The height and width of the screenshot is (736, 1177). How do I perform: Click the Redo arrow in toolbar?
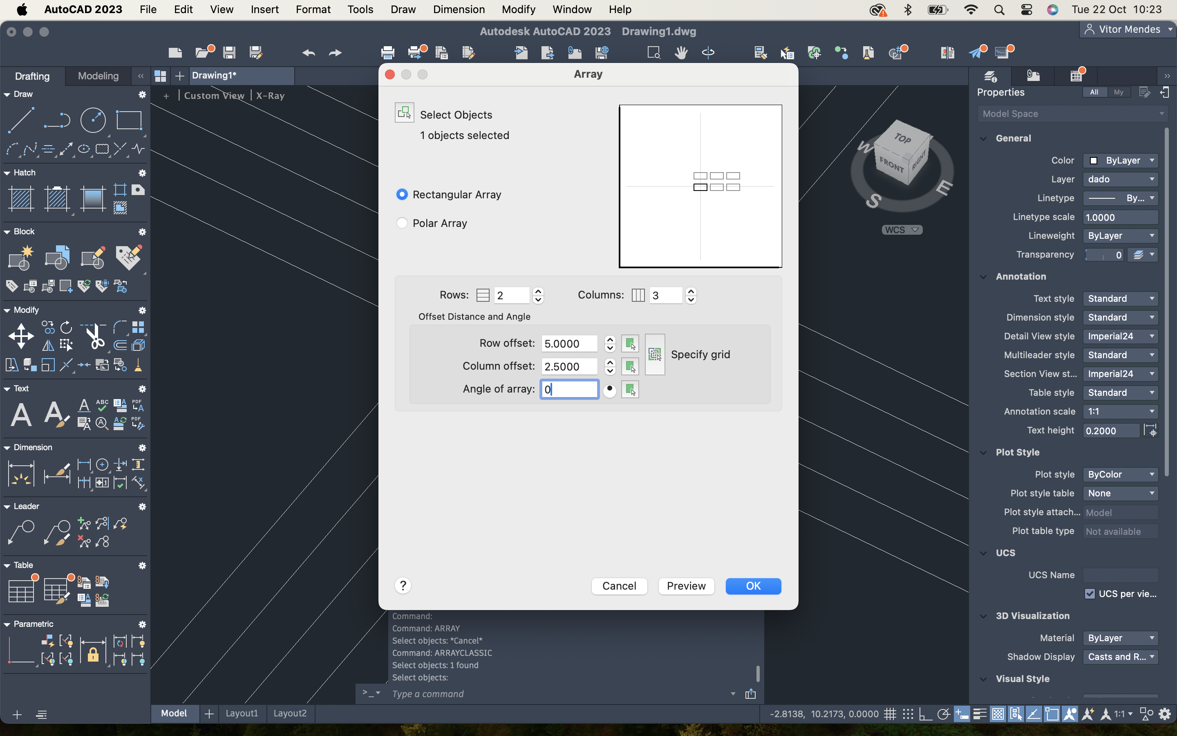[x=335, y=53]
